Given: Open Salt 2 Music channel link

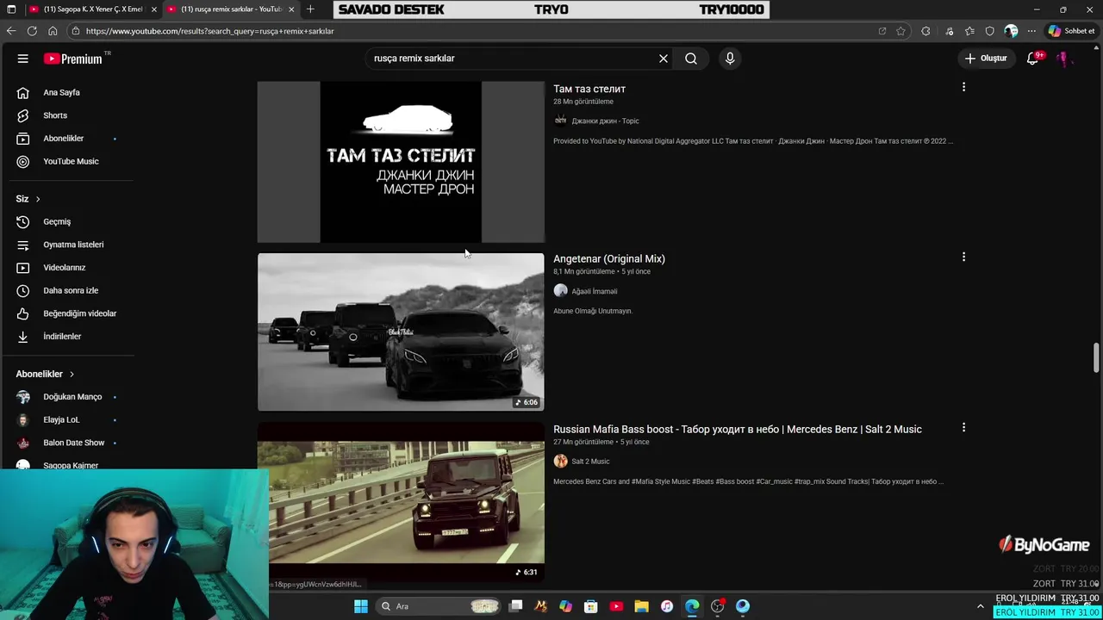Looking at the screenshot, I should coord(590,462).
